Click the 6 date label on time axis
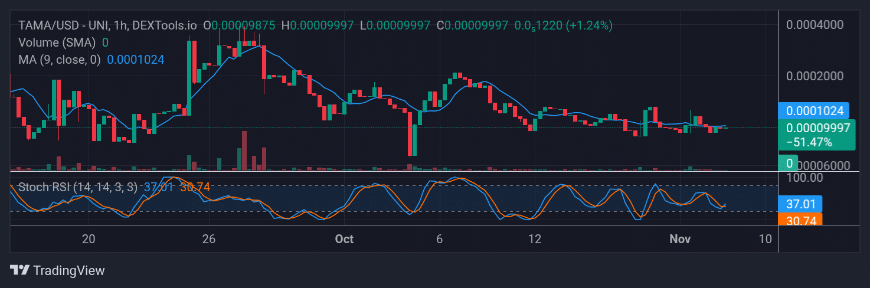This screenshot has width=870, height=288. 439,239
